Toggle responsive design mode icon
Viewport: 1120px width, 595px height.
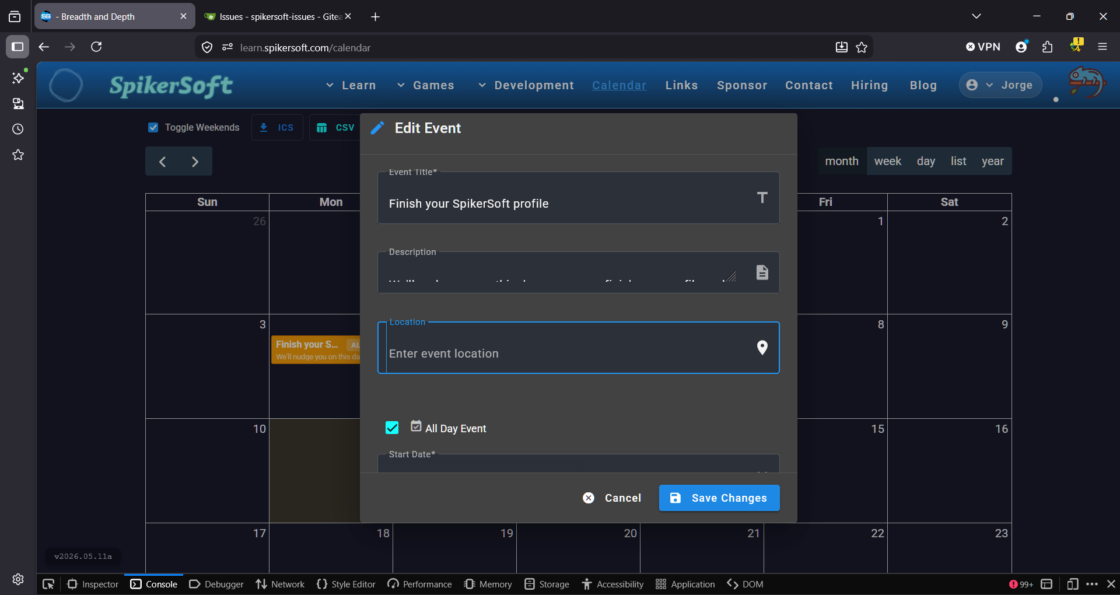tap(1072, 584)
